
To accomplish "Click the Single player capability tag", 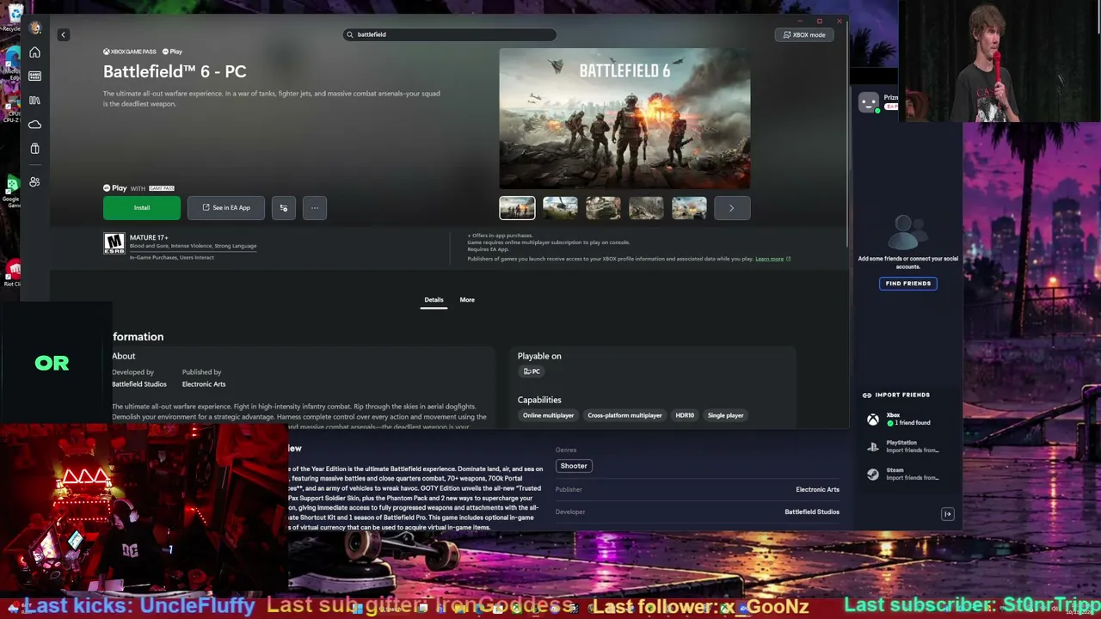I will pos(725,415).
